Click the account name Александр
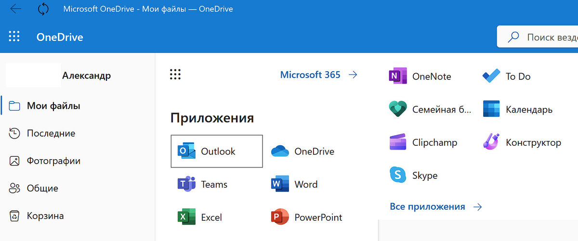Image resolution: width=578 pixels, height=241 pixels. coord(86,76)
